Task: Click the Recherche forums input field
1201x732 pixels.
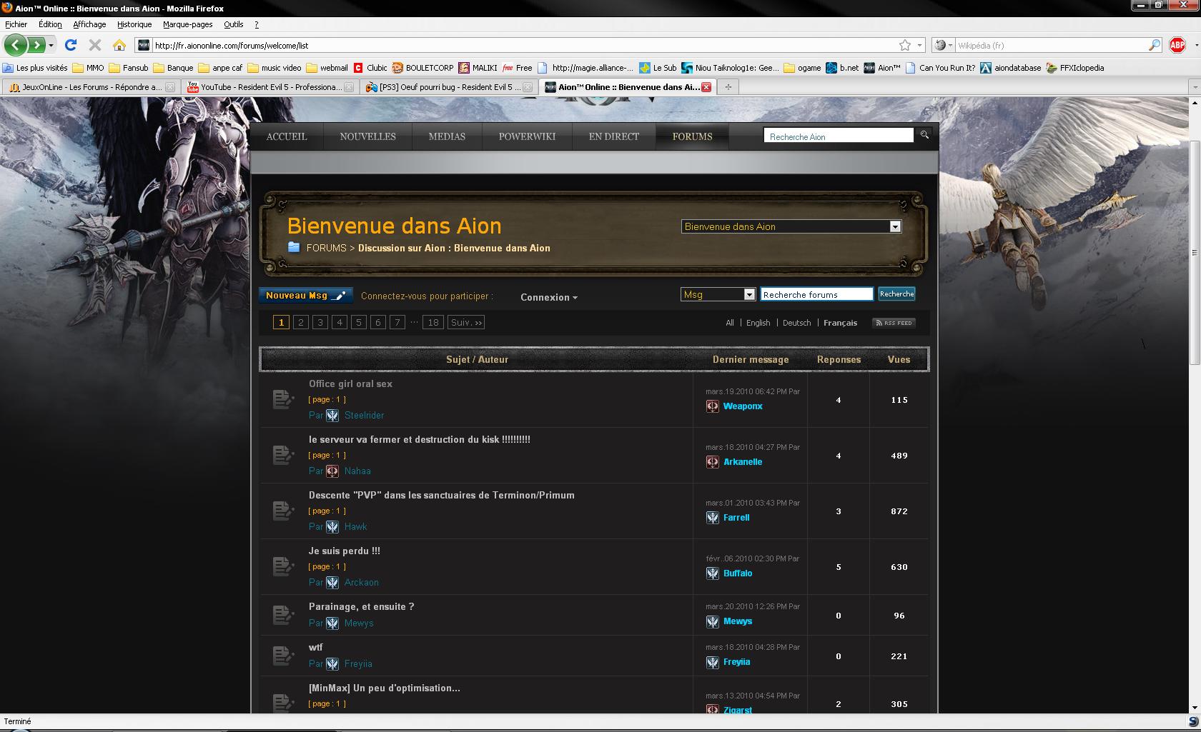Action: point(816,294)
